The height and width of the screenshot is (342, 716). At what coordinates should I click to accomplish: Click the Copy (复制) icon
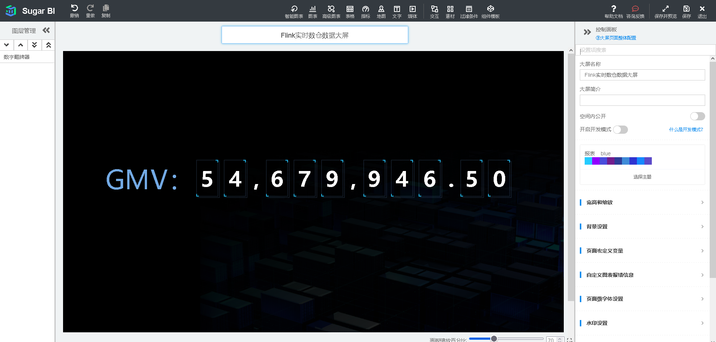(106, 11)
